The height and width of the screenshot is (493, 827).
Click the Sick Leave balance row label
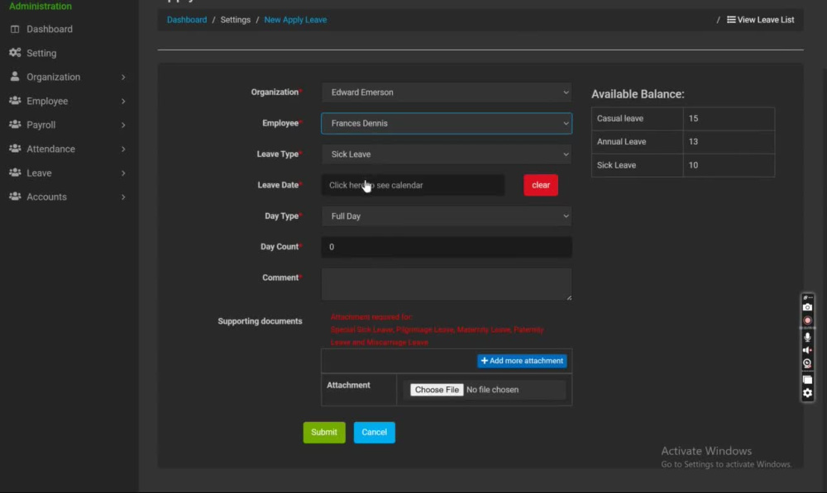(x=616, y=165)
